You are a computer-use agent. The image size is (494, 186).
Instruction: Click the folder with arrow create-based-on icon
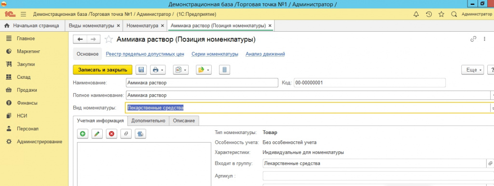[201, 70]
